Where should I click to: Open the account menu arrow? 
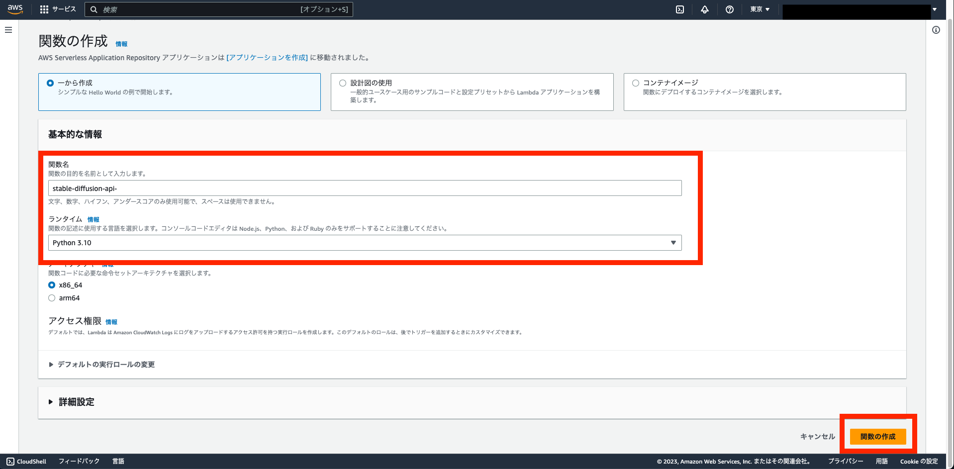tap(935, 9)
